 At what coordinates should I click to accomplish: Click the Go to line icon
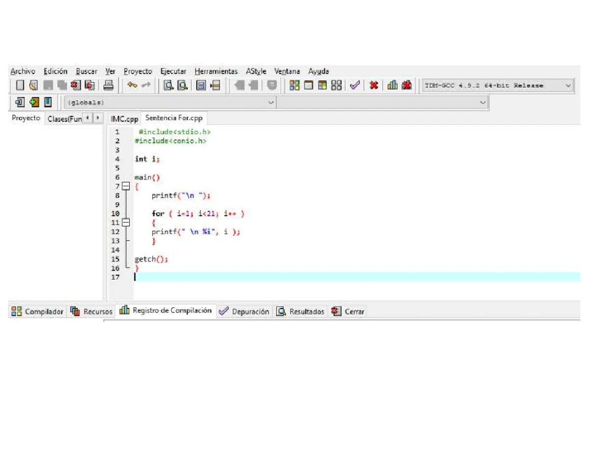coord(215,85)
